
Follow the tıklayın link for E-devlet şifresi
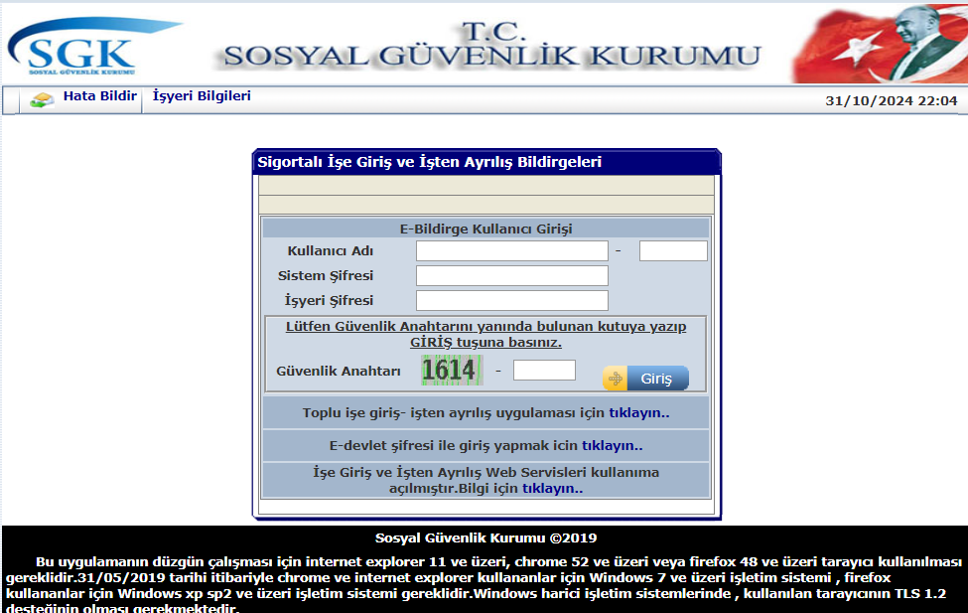tap(612, 445)
